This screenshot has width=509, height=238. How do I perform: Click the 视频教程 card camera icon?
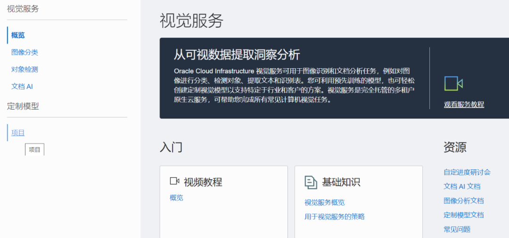175,182
